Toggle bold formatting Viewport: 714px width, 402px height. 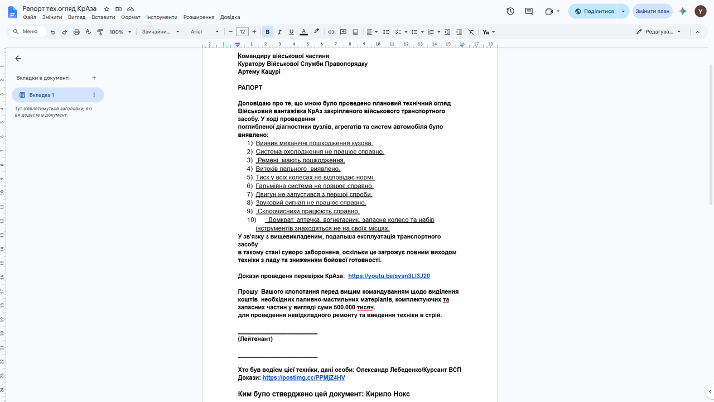click(268, 32)
